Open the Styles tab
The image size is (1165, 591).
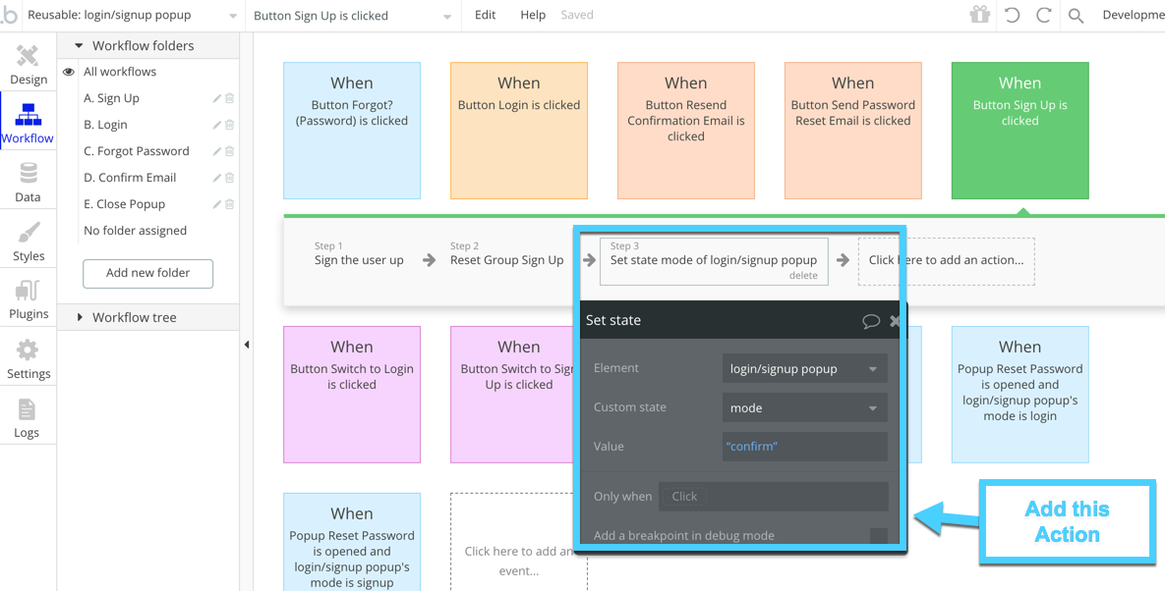(29, 241)
